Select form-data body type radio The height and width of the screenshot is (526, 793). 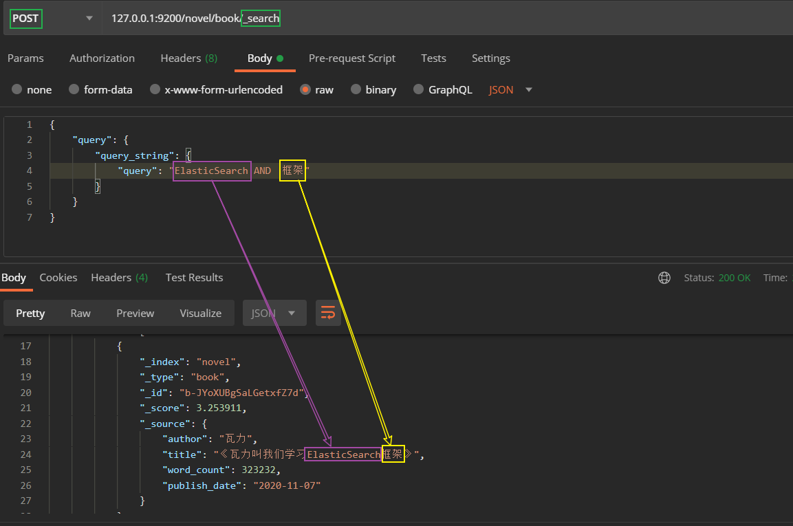(x=74, y=89)
